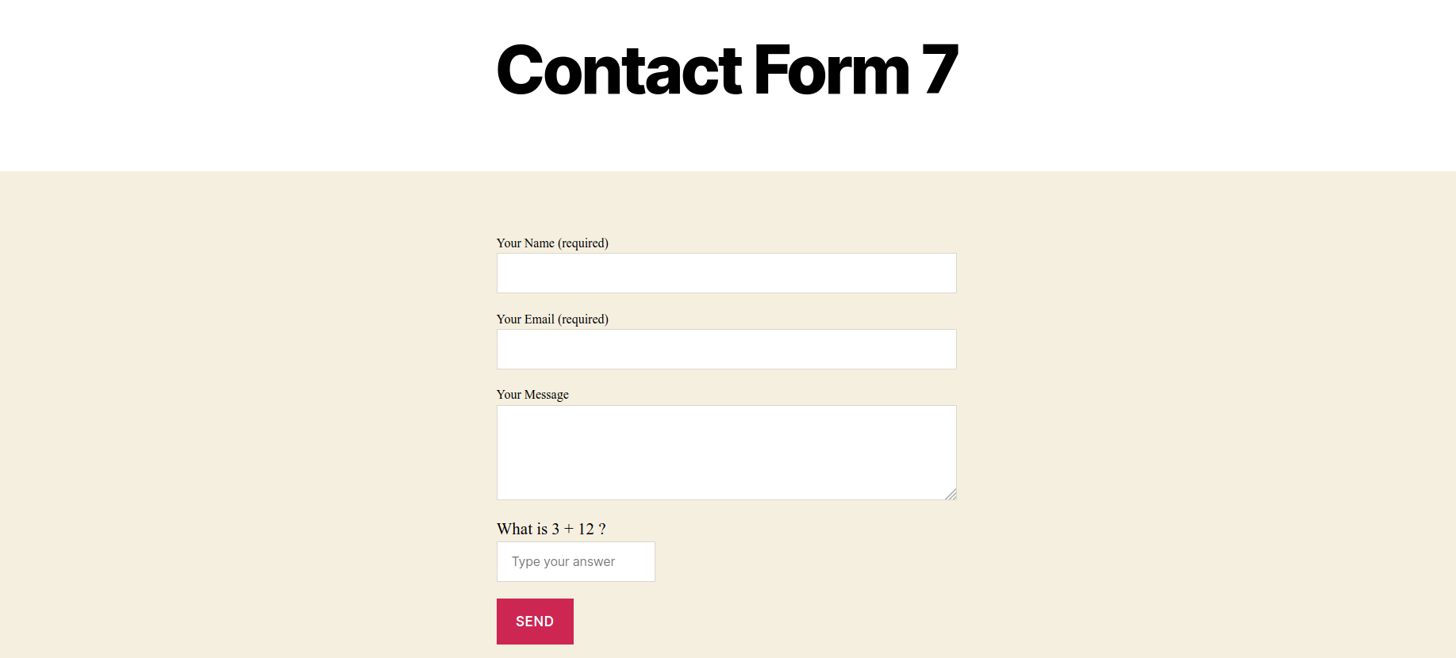Viewport: 1456px width, 658px height.
Task: Click the plus sign in the quiz question
Action: [x=569, y=529]
